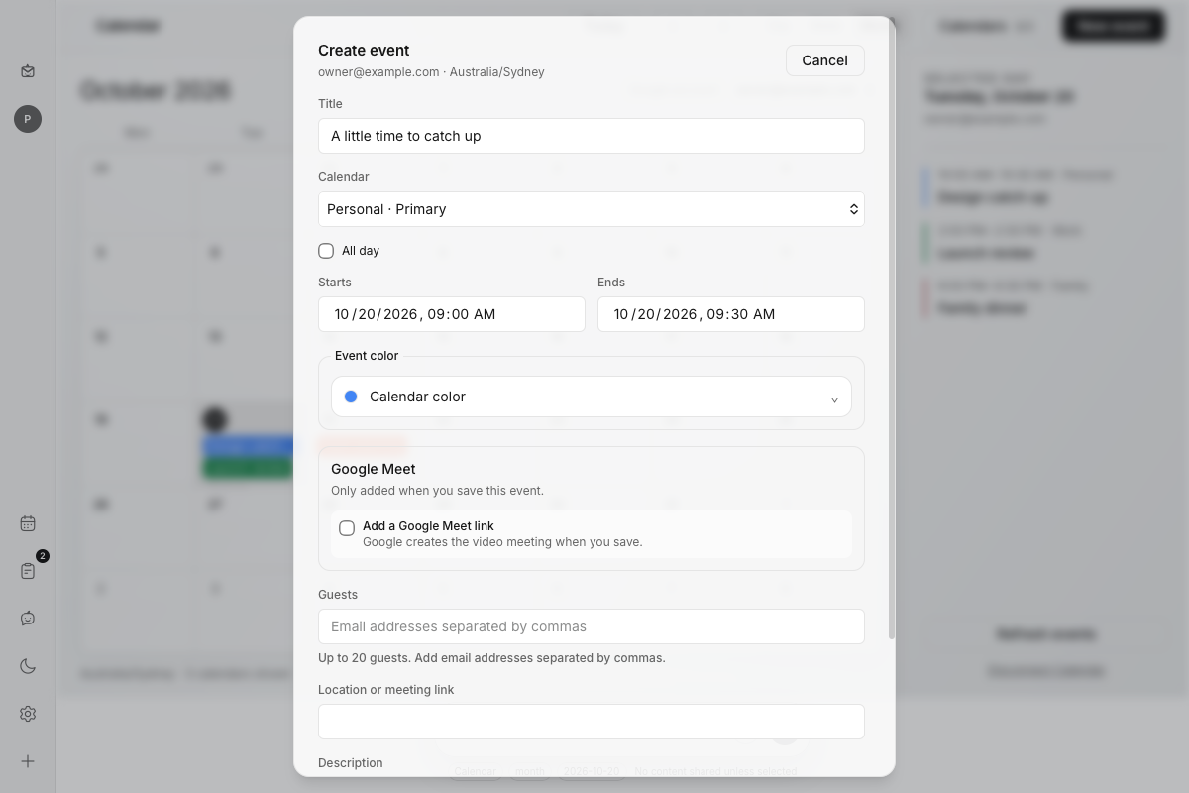Click the Up to 20 guests hint text
The height and width of the screenshot is (793, 1189).
click(x=491, y=658)
